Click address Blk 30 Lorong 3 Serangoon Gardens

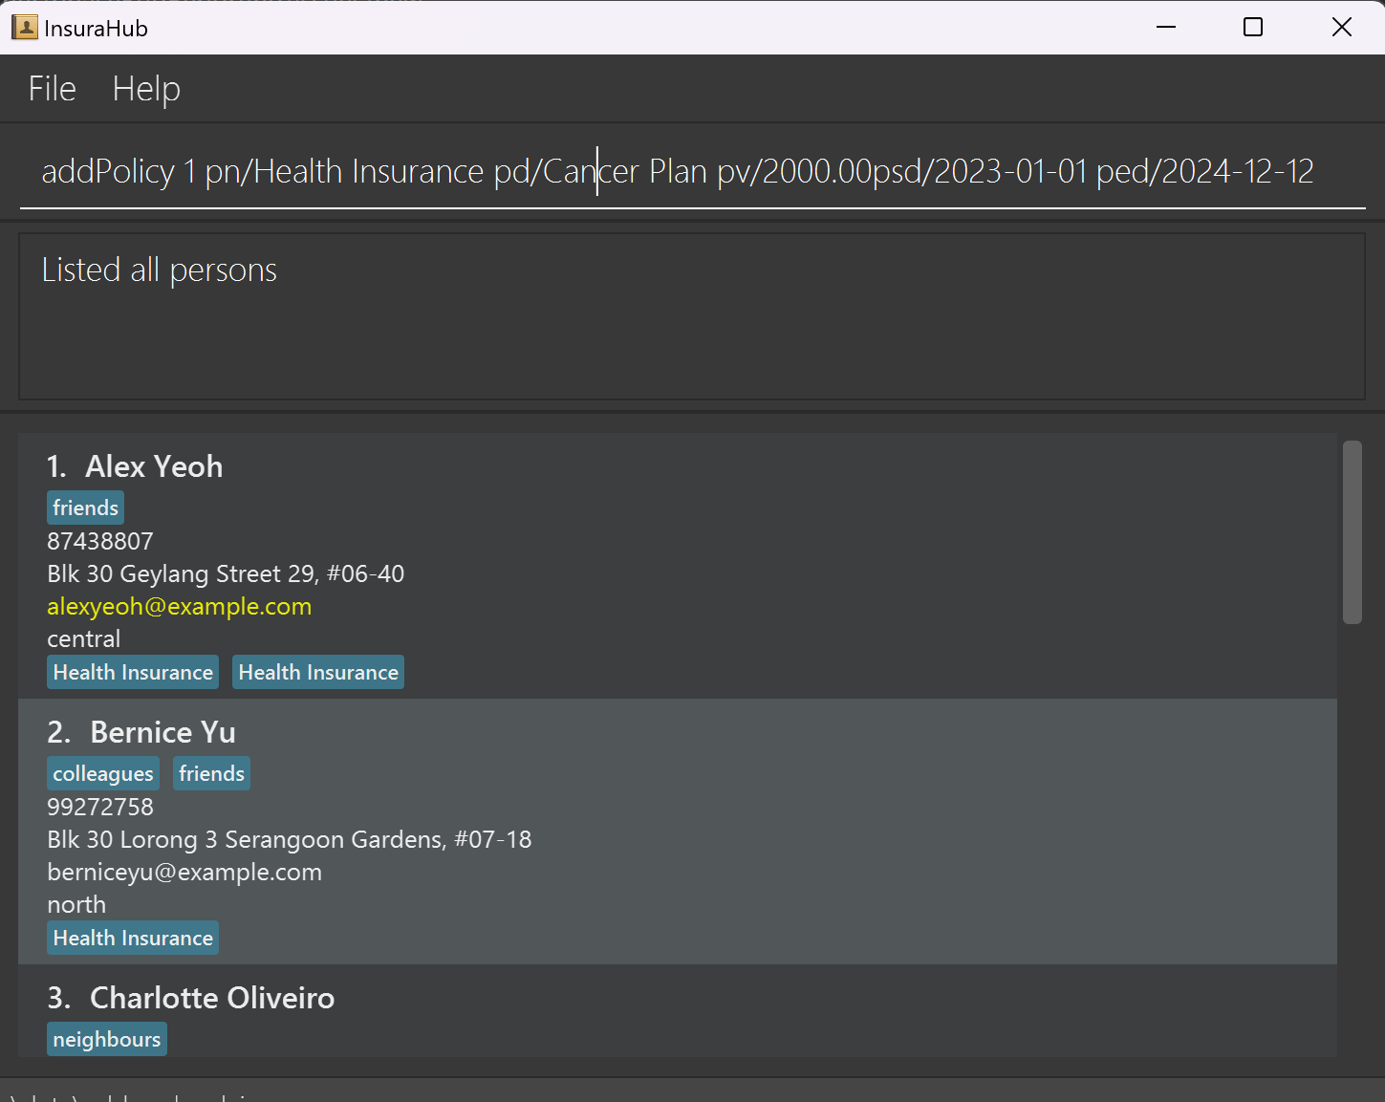290,839
